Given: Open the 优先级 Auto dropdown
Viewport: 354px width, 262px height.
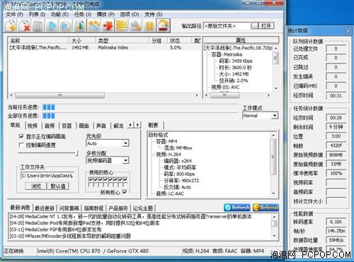Looking at the screenshot, I should click(108, 143).
